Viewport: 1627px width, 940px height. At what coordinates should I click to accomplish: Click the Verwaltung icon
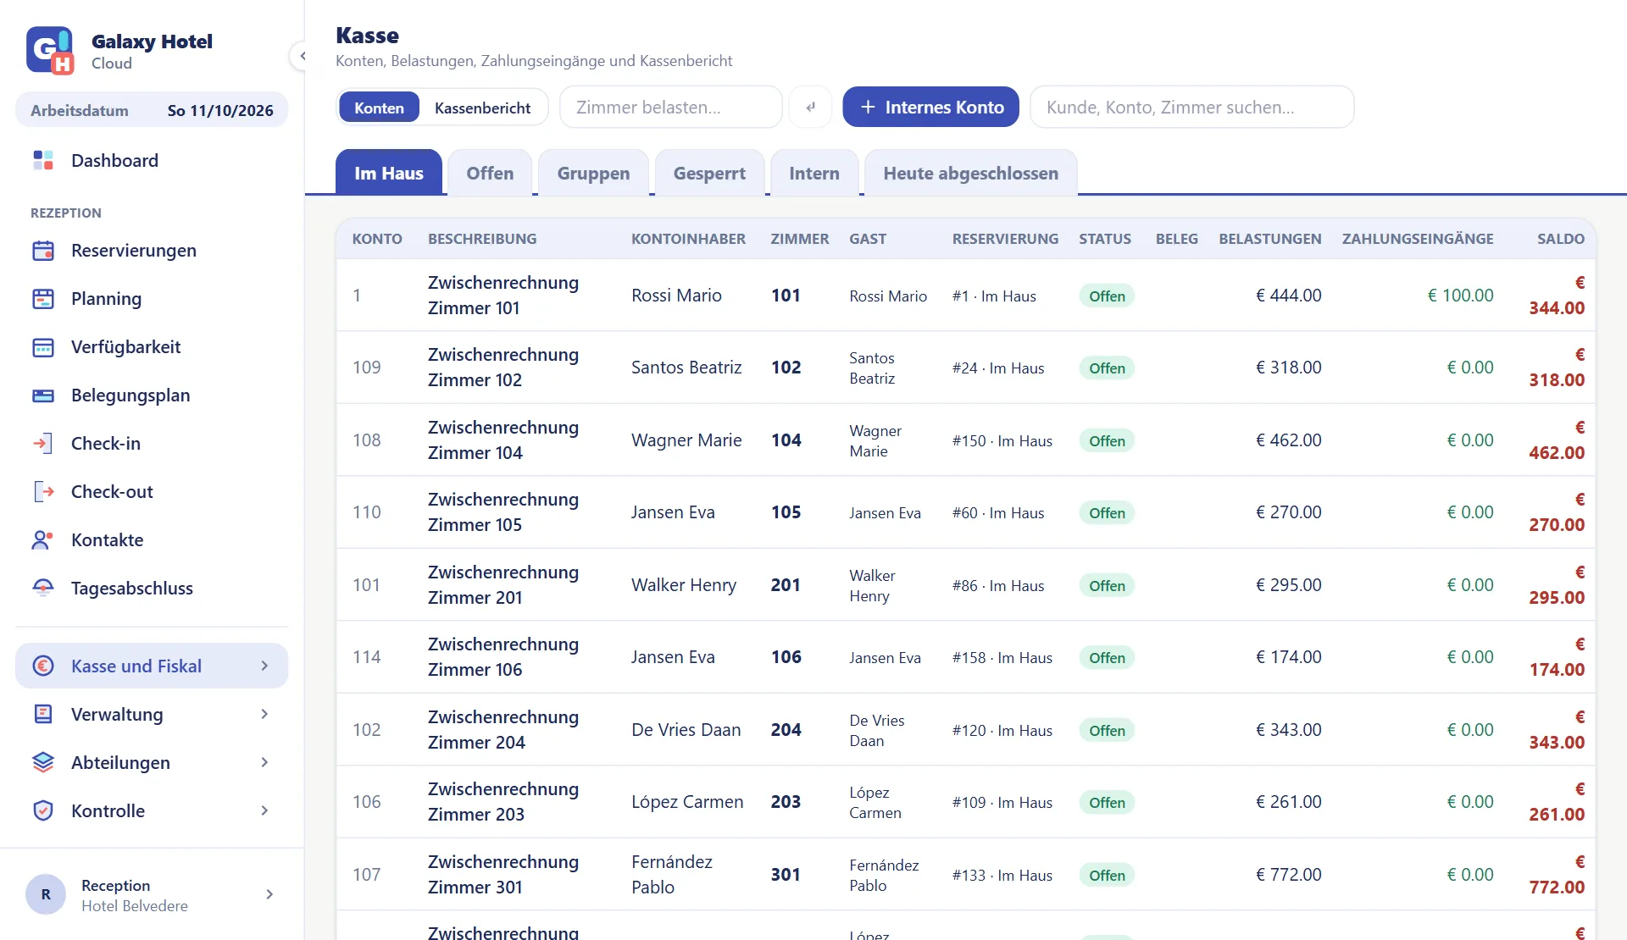tap(43, 715)
